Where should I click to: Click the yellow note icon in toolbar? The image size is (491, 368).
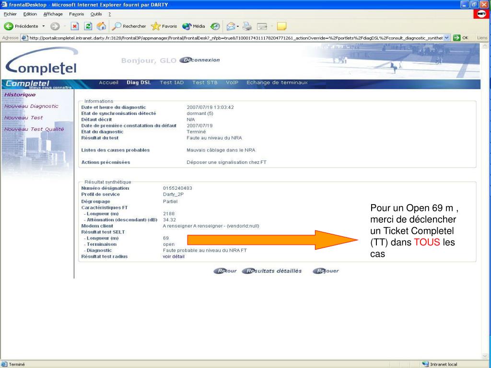[281, 26]
